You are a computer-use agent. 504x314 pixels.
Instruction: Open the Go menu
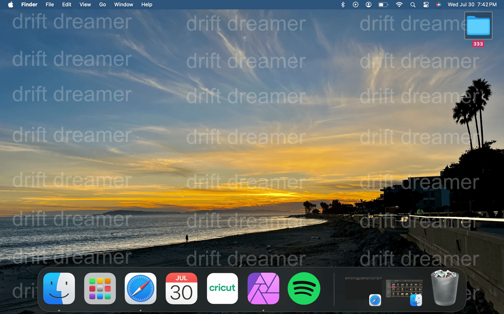(102, 5)
